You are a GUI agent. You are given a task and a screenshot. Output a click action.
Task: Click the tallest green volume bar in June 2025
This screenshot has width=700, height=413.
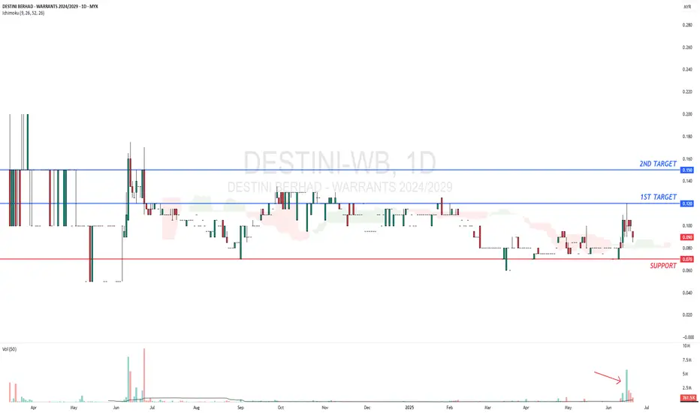627,386
